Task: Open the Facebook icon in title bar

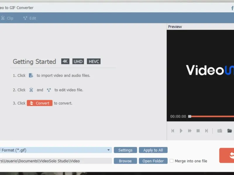Action: [232, 8]
